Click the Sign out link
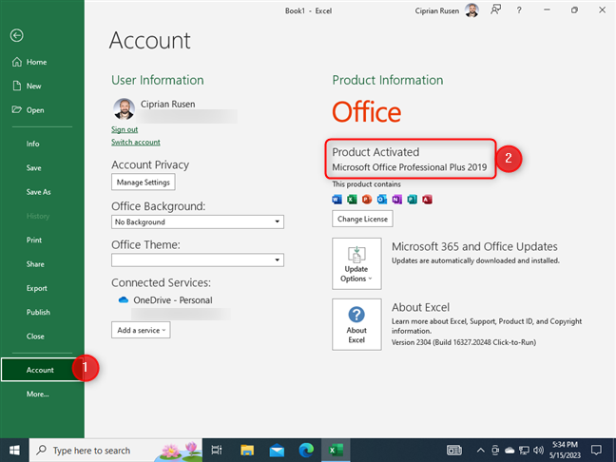 tap(125, 129)
